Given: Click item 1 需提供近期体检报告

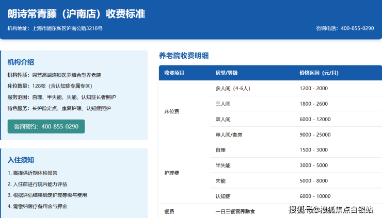Looking at the screenshot, I should [x=33, y=173].
